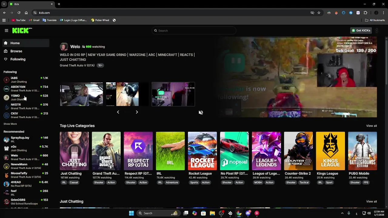This screenshot has height=218, width=388.
Task: Open feef recommended channel
Action: (26, 193)
